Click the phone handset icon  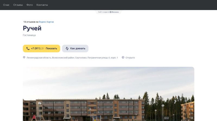[x=28, y=49]
